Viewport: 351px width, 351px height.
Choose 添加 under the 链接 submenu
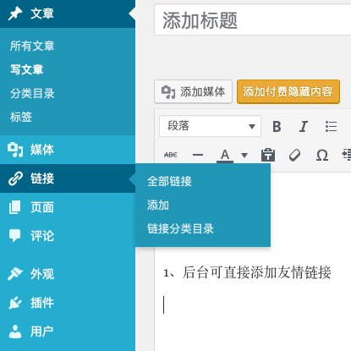click(158, 205)
